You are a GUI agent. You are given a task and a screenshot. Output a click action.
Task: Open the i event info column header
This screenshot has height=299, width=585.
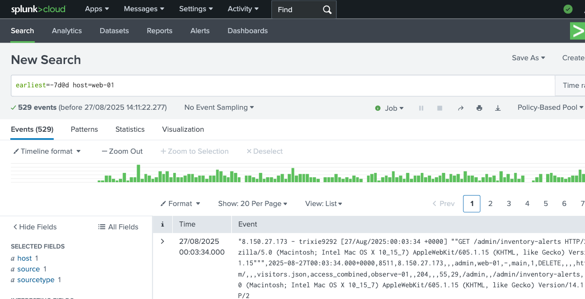pos(162,224)
